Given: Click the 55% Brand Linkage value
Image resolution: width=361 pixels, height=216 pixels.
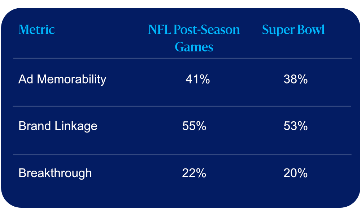Looking at the screenshot, I should [x=194, y=126].
